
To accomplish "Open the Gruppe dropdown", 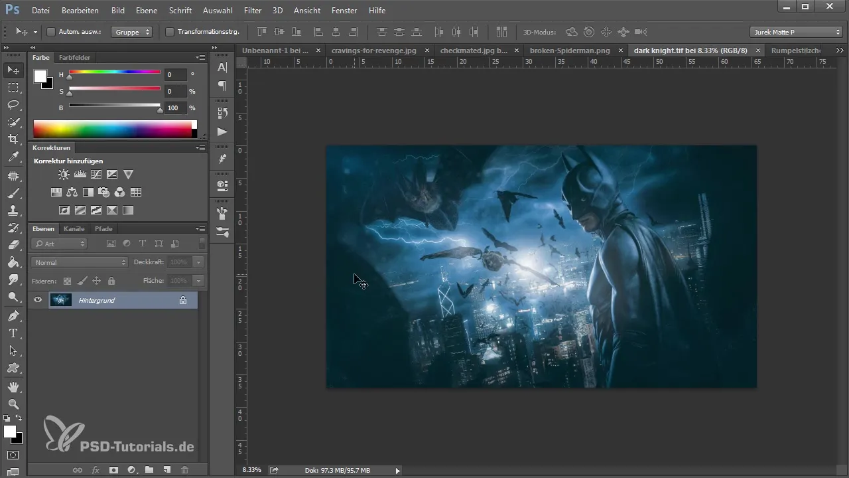I will tap(132, 31).
